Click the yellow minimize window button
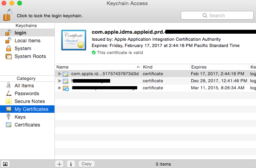 click(12, 3)
